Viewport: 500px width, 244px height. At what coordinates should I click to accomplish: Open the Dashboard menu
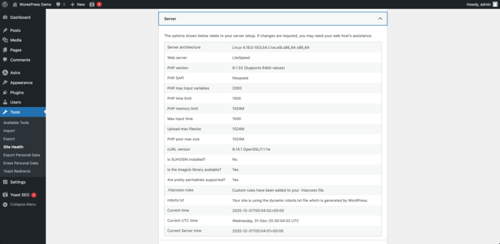click(x=23, y=17)
